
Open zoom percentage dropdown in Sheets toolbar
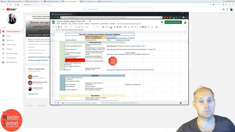pos(66,27)
